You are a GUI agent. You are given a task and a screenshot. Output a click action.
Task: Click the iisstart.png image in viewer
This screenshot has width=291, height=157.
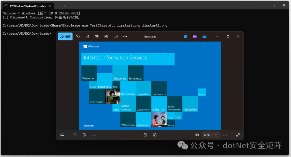(150, 86)
